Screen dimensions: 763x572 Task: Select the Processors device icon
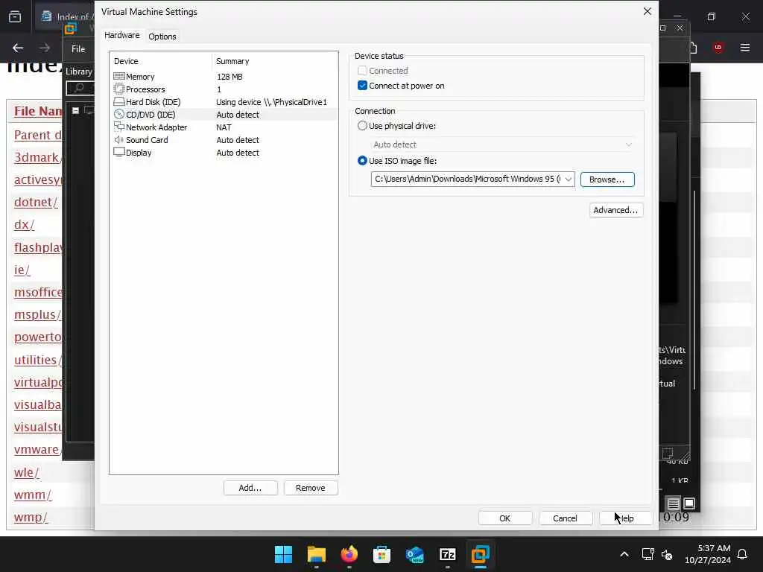click(118, 89)
